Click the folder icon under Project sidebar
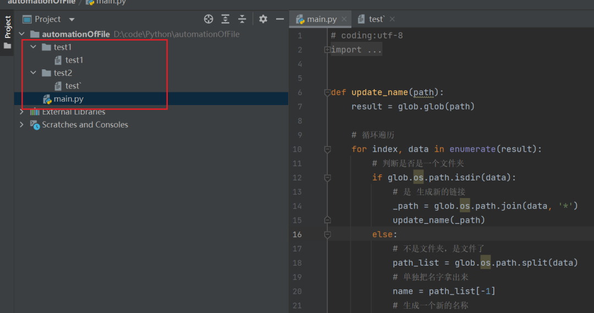594x313 pixels. (x=7, y=46)
